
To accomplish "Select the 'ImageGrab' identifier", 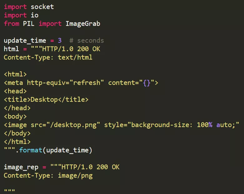I will pos(83,24).
